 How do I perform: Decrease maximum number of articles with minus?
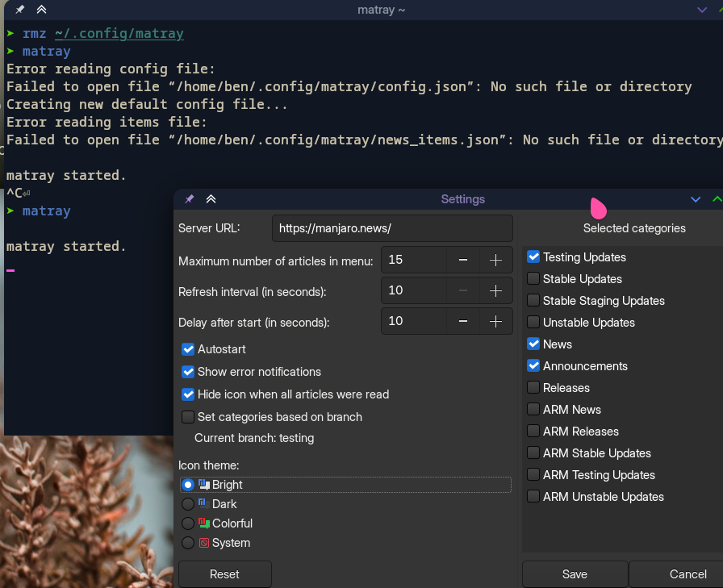pyautogui.click(x=463, y=260)
